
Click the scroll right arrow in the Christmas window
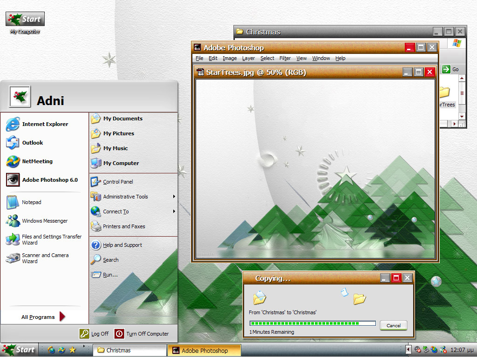[455, 124]
